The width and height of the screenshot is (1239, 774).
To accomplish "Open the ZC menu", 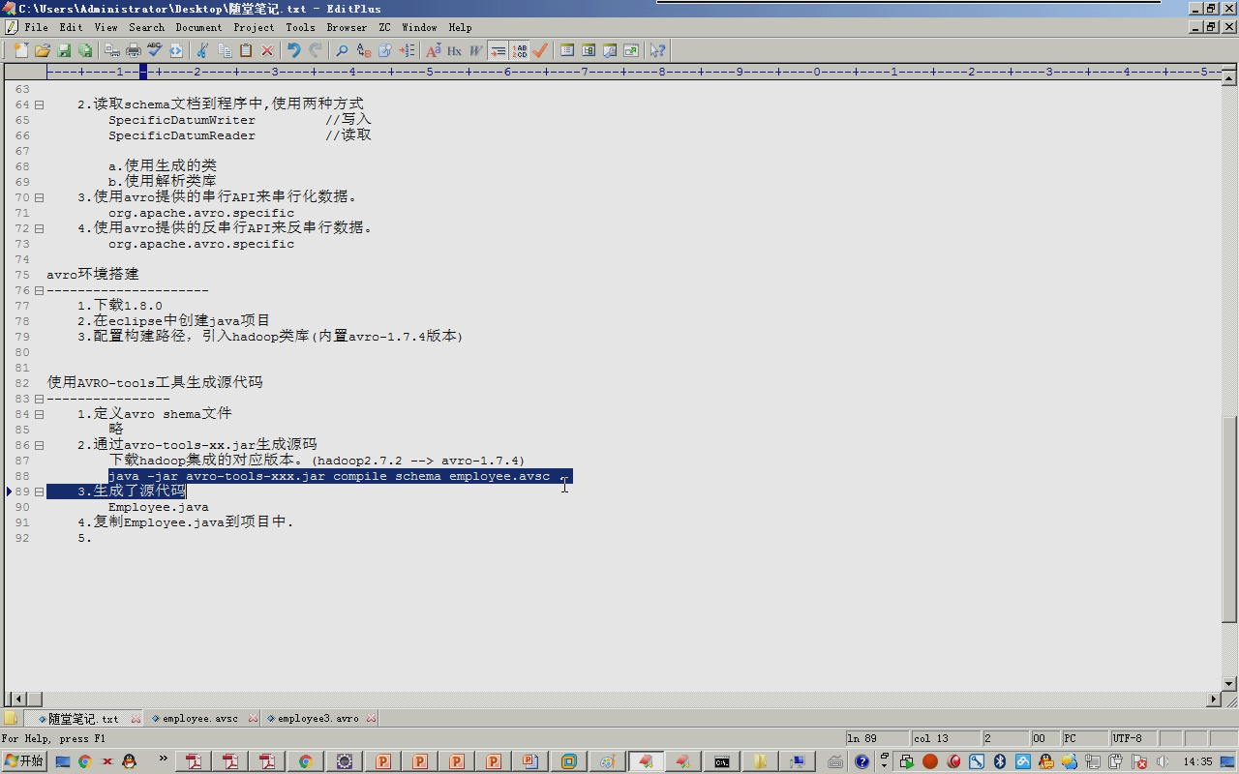I will 384,27.
